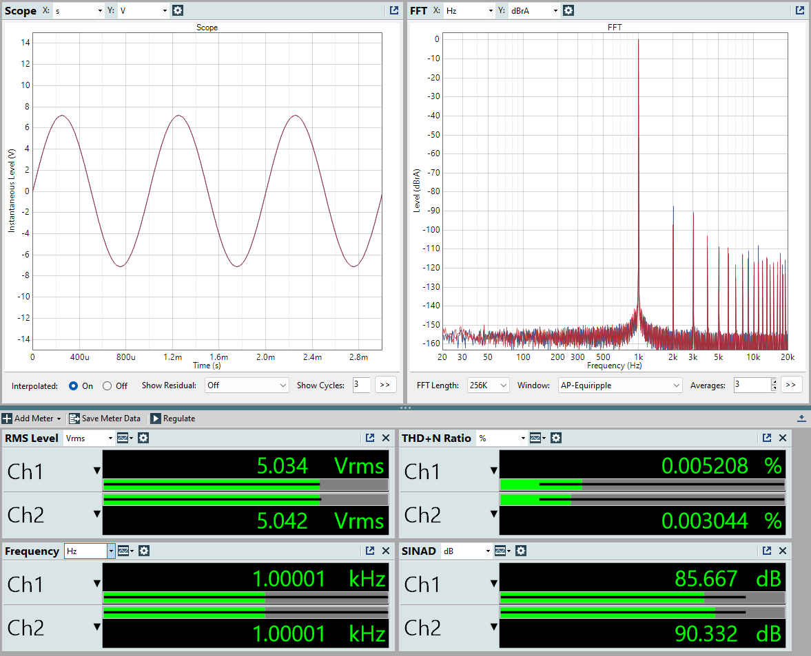This screenshot has height=656, width=811.
Task: Click the Regulate play icon
Action: tap(156, 419)
